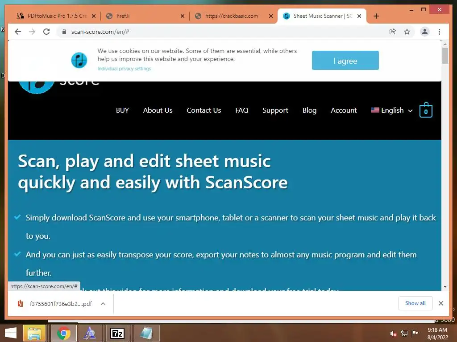Click the muted speaker tray icon
This screenshot has height=342, width=457.
[x=393, y=334]
